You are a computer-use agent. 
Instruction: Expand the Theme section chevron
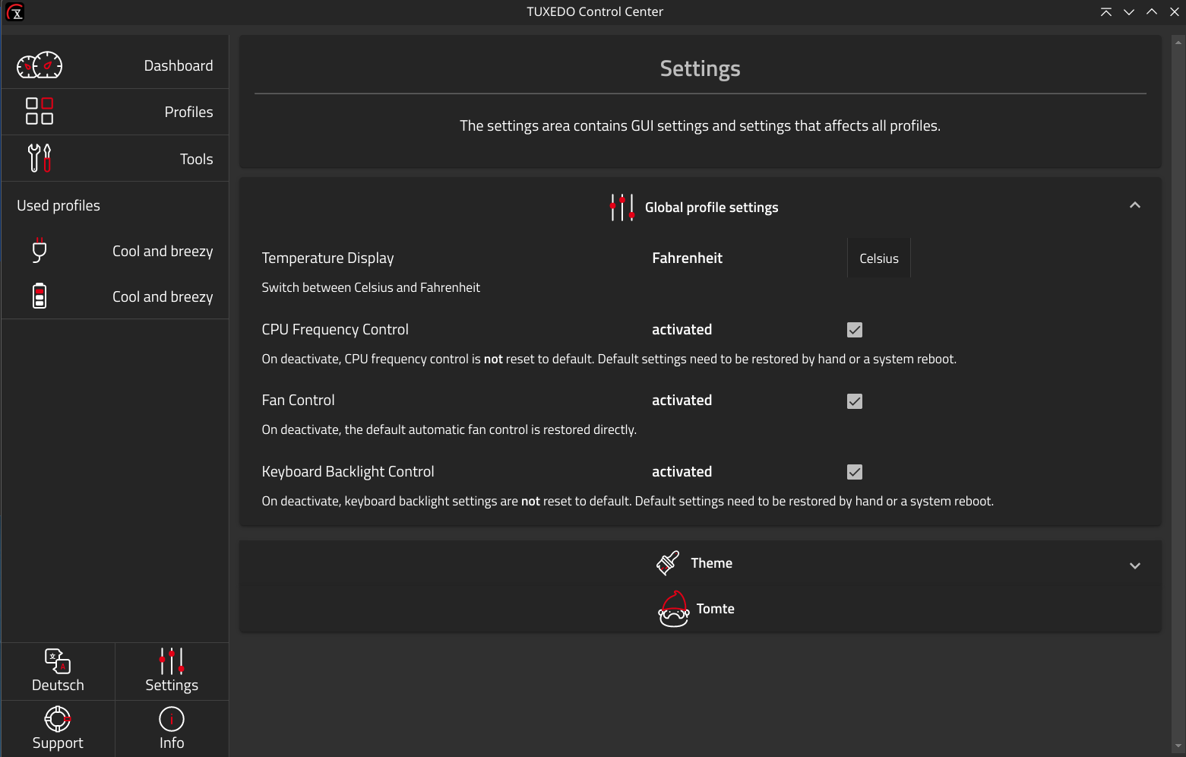click(x=1135, y=565)
